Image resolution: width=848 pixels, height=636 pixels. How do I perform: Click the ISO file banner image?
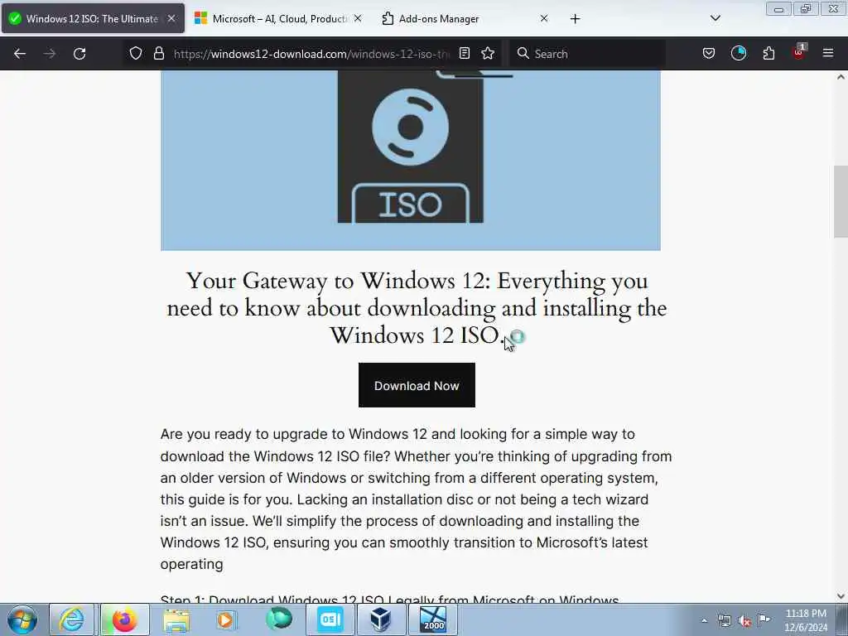click(411, 160)
